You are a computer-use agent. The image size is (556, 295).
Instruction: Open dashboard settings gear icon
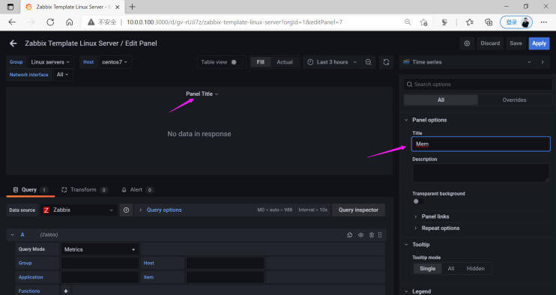tap(467, 43)
